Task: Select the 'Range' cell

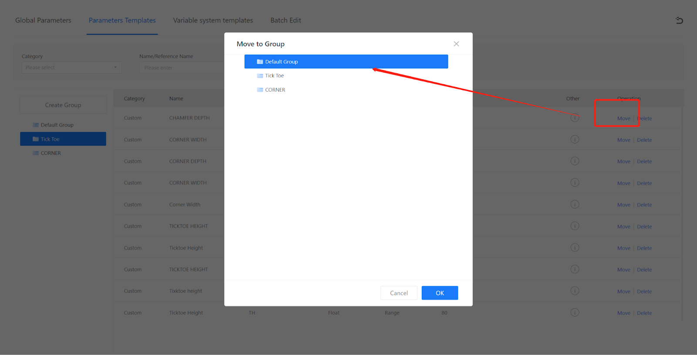Action: point(392,313)
